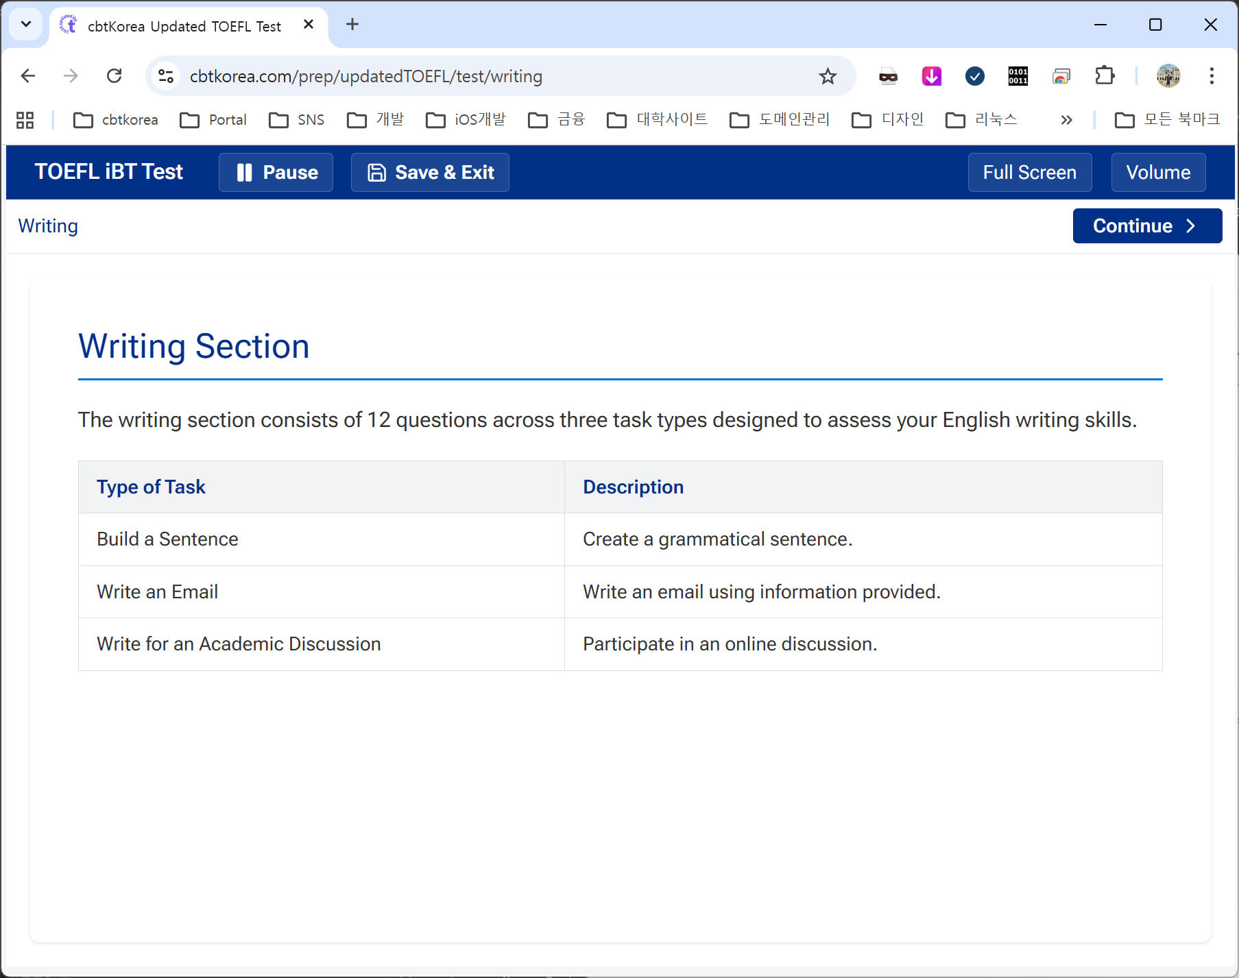Show hidden bookmarks with the chevron
Screen dimensions: 1239x978
(1066, 120)
